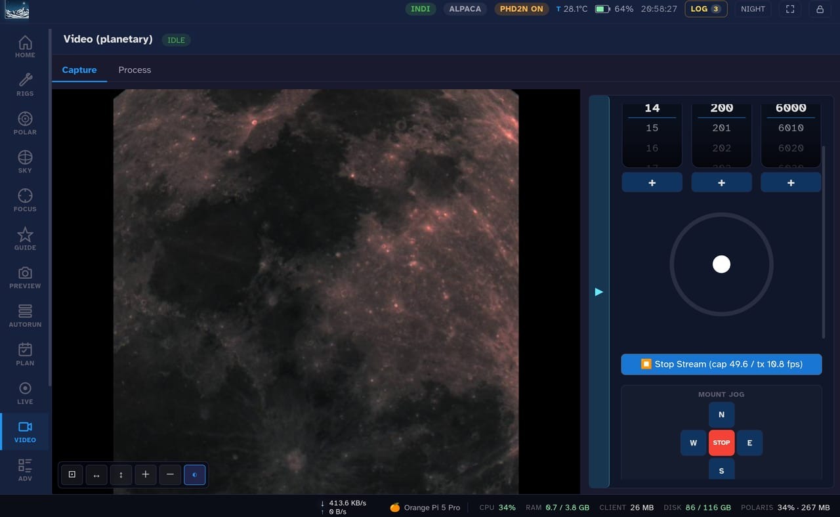Flip the image horizontally

click(96, 474)
